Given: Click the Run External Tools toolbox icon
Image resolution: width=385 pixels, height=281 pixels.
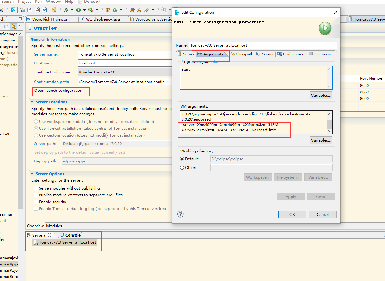Looking at the screenshot, I should (91, 10).
